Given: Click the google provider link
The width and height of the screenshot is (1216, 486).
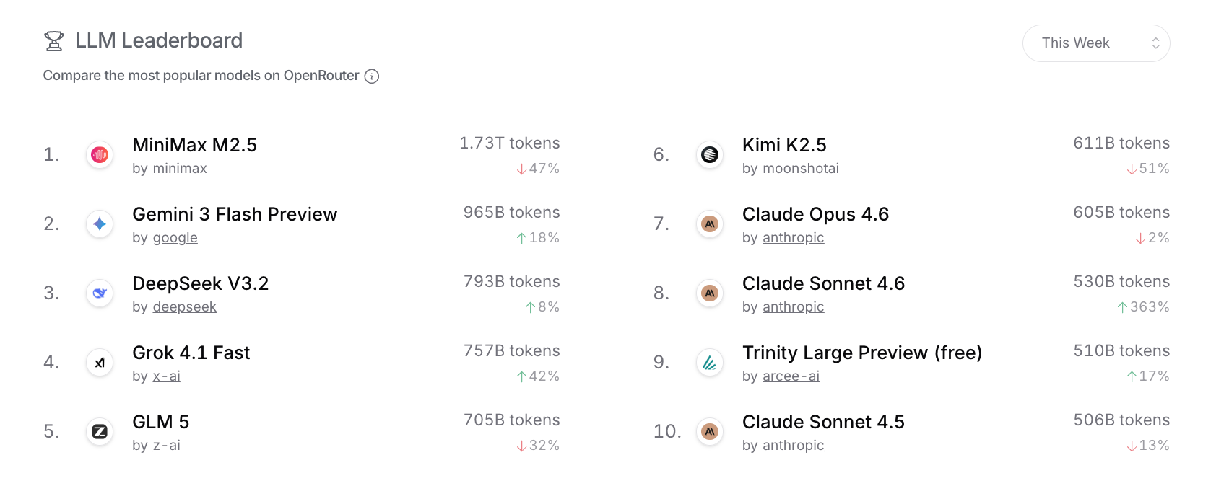Looking at the screenshot, I should 174,237.
